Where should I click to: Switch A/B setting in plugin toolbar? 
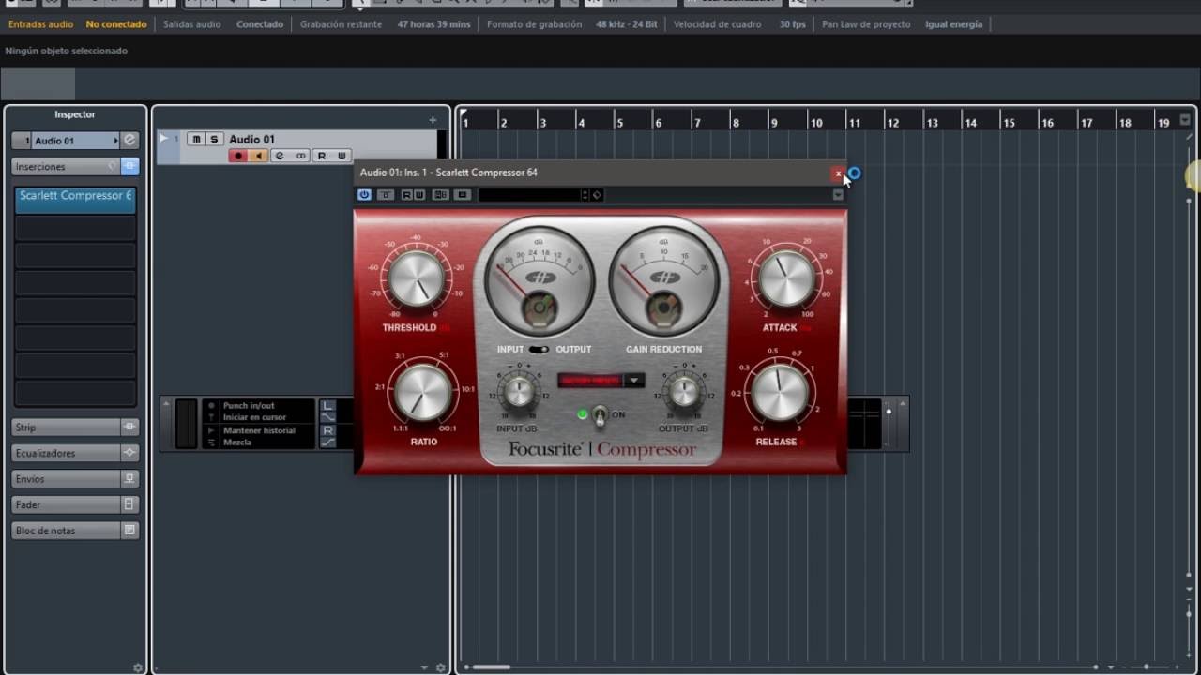tap(440, 195)
